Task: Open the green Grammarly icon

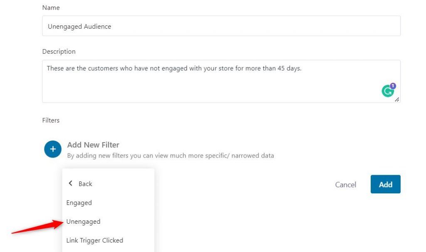Action: pyautogui.click(x=387, y=91)
